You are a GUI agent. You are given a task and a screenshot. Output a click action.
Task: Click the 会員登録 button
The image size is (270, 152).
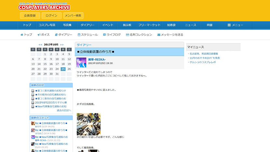30,16
